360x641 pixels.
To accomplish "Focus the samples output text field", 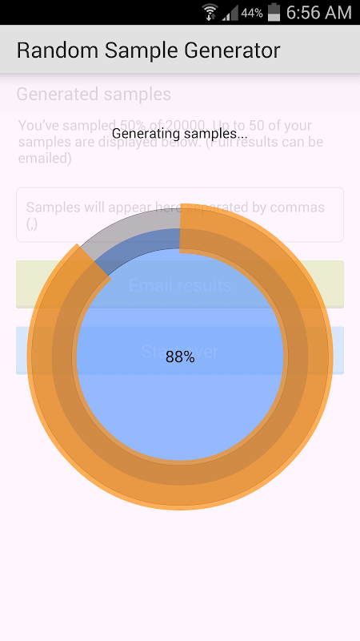I will [x=180, y=215].
